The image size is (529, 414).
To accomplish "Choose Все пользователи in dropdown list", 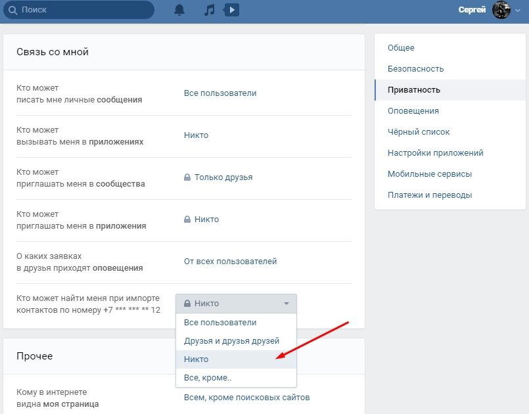I will (x=236, y=323).
